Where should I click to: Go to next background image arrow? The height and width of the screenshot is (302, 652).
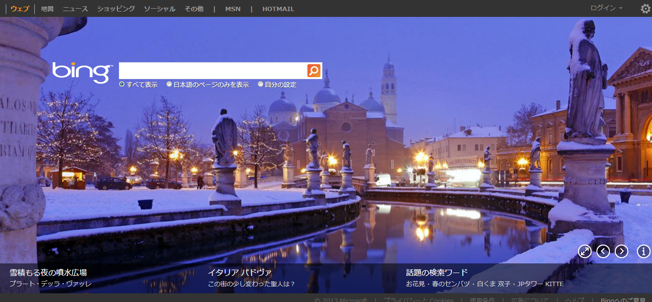pos(622,251)
